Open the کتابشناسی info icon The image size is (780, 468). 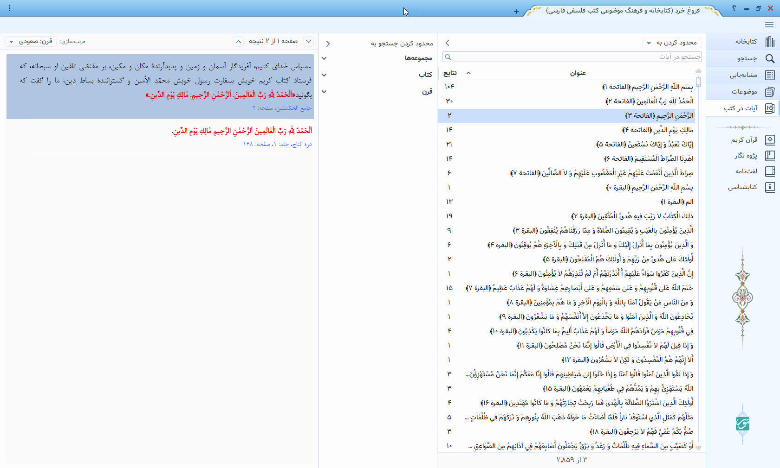(770, 187)
